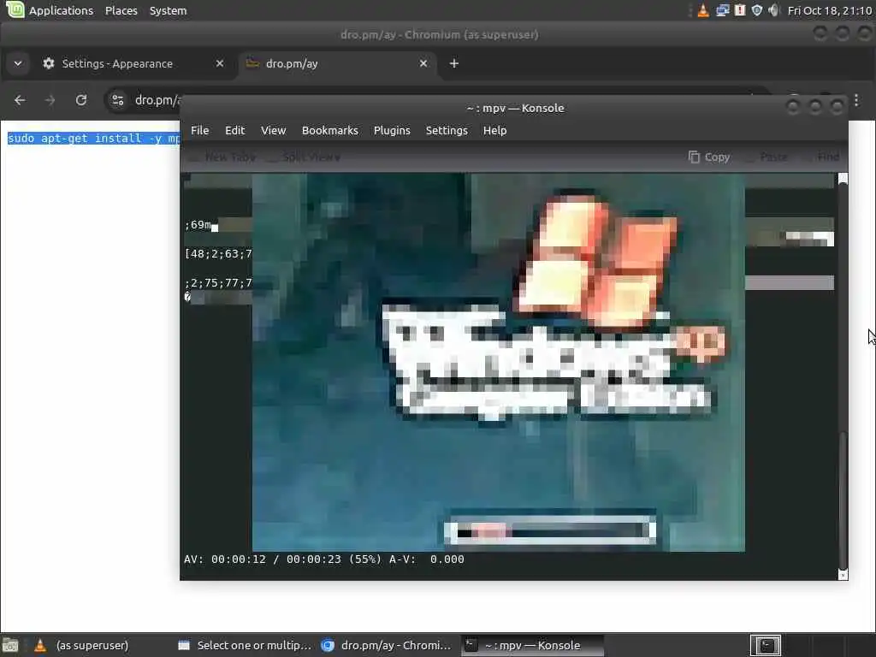The height and width of the screenshot is (657, 876).
Task: Close the dro.pm/ay tab
Action: click(x=423, y=63)
